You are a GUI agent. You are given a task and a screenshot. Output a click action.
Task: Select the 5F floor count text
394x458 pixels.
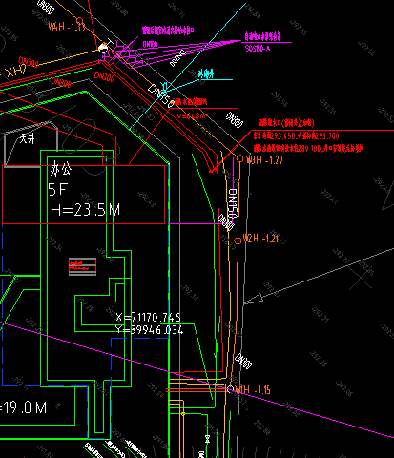[57, 190]
